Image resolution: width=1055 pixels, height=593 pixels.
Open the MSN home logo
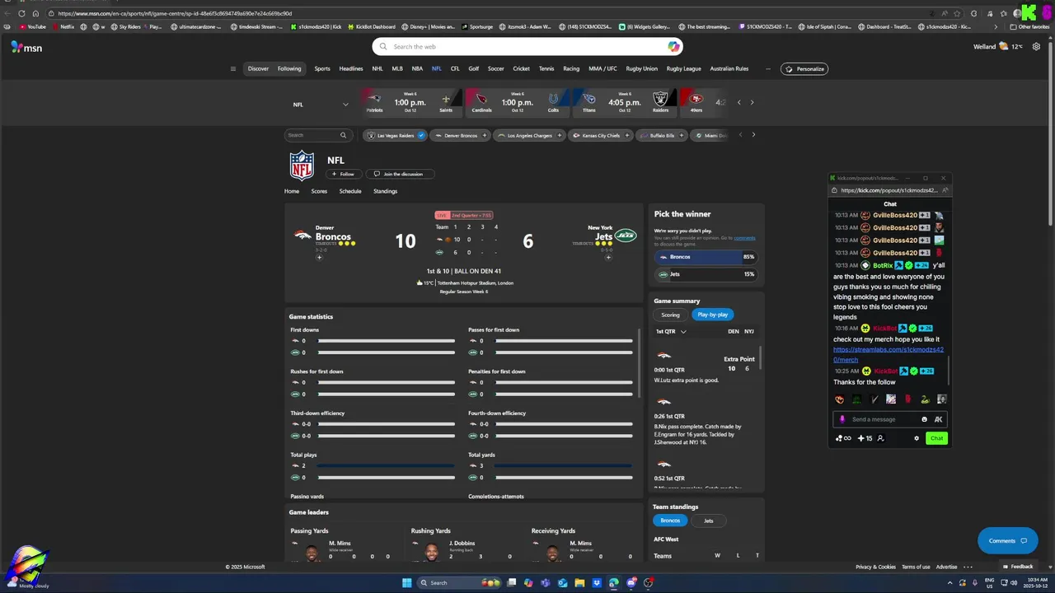tap(26, 47)
